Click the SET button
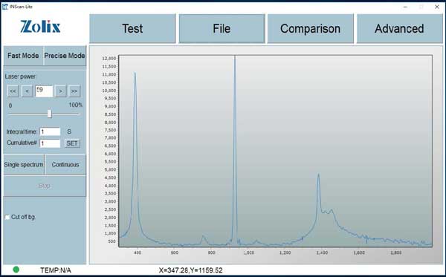Viewport: 446px width, 277px height. [72, 143]
